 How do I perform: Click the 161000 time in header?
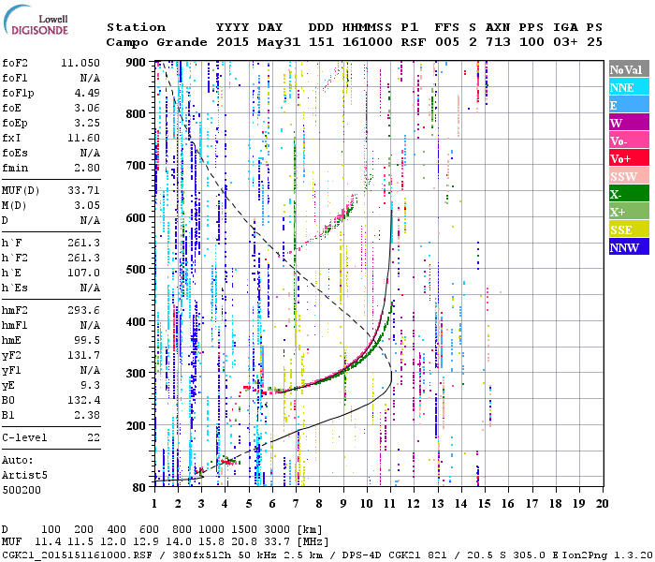coord(368,42)
